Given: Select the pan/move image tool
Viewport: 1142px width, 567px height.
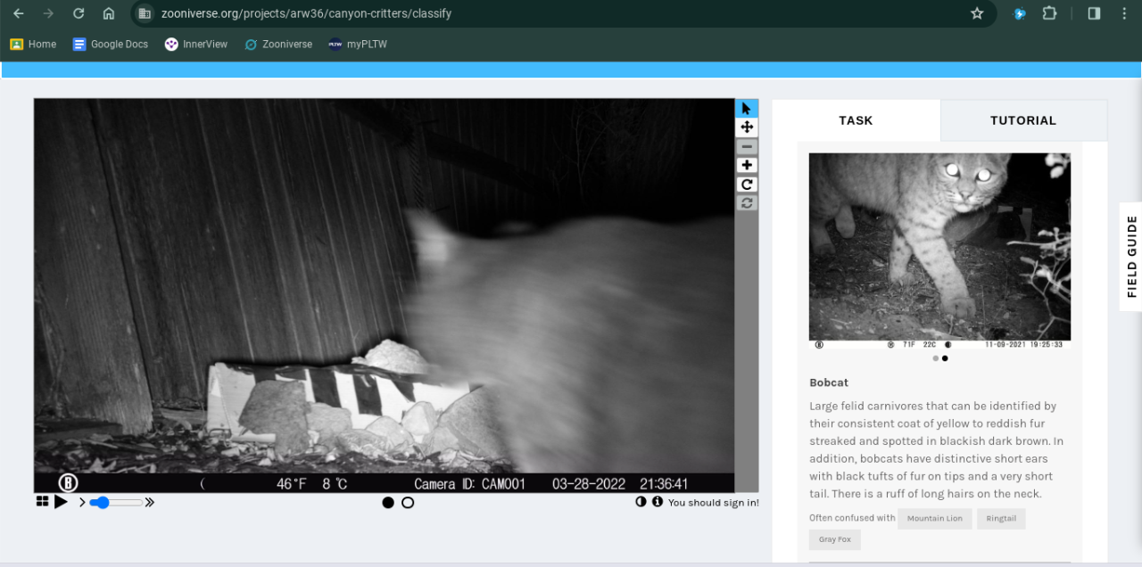Looking at the screenshot, I should [x=747, y=127].
